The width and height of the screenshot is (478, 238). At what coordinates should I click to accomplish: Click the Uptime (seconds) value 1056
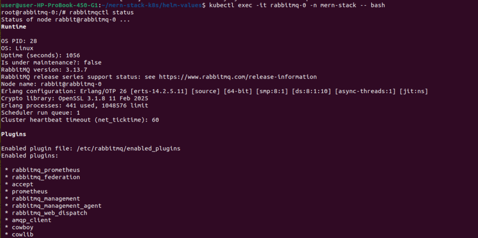pos(73,55)
